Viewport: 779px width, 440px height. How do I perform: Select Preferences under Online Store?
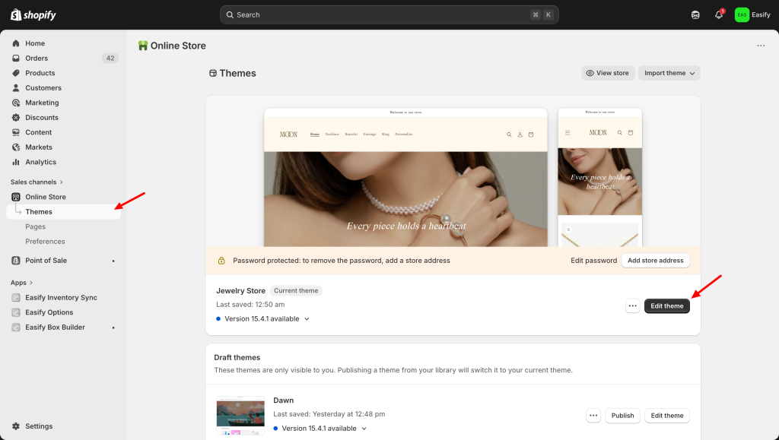click(x=45, y=242)
